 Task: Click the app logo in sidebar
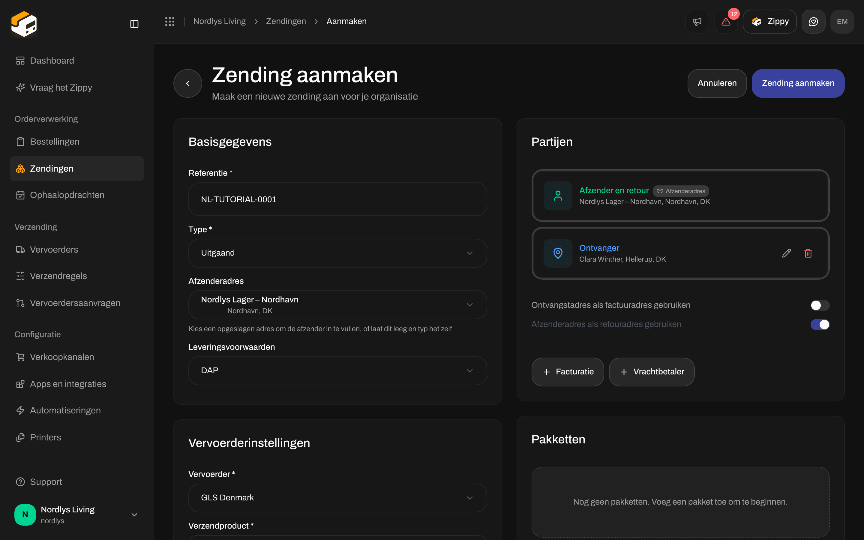coord(24,24)
